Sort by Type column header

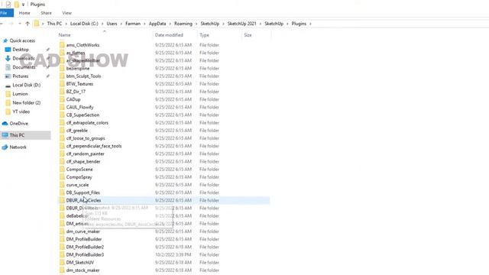pos(204,35)
